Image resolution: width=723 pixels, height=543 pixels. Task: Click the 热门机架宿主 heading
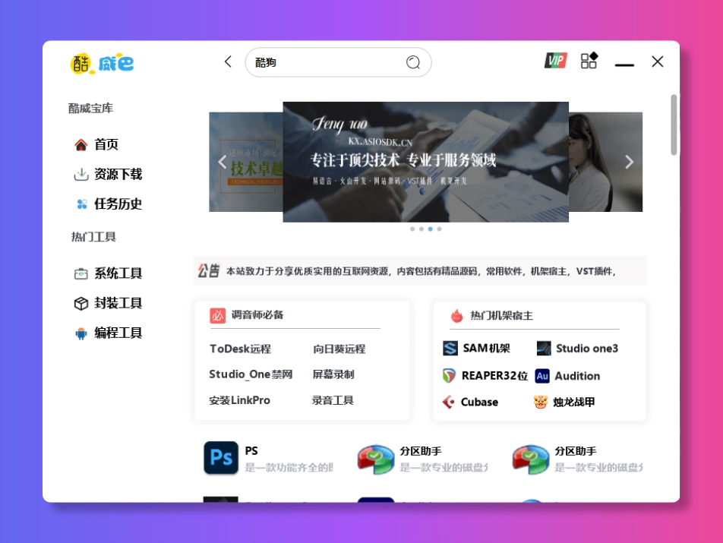pyautogui.click(x=502, y=316)
